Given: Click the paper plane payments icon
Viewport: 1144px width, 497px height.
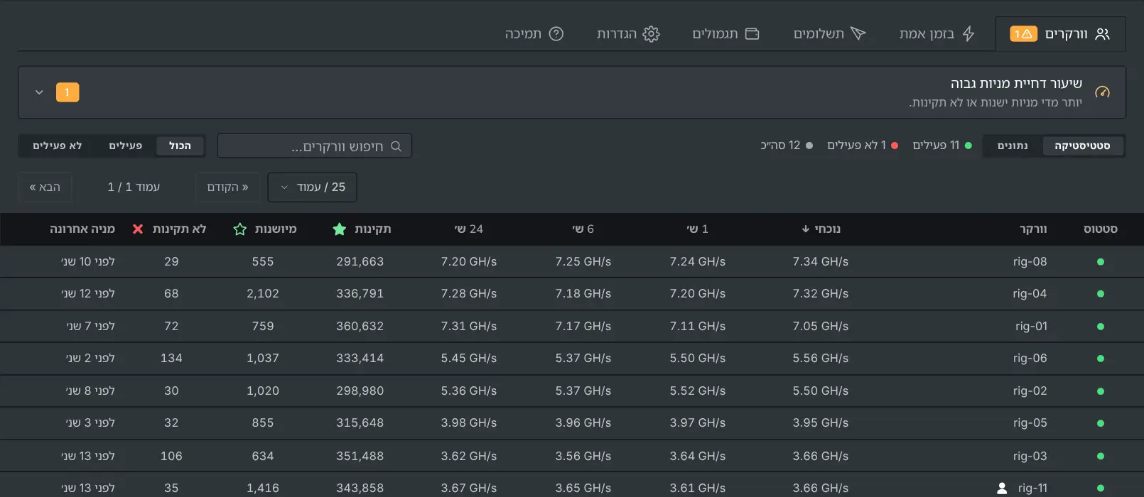Looking at the screenshot, I should pyautogui.click(x=858, y=34).
